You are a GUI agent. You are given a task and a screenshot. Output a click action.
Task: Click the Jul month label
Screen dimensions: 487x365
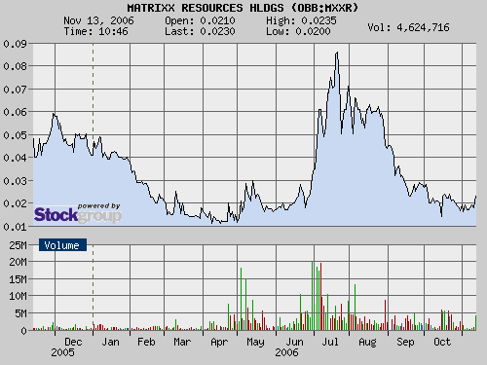tap(330, 342)
